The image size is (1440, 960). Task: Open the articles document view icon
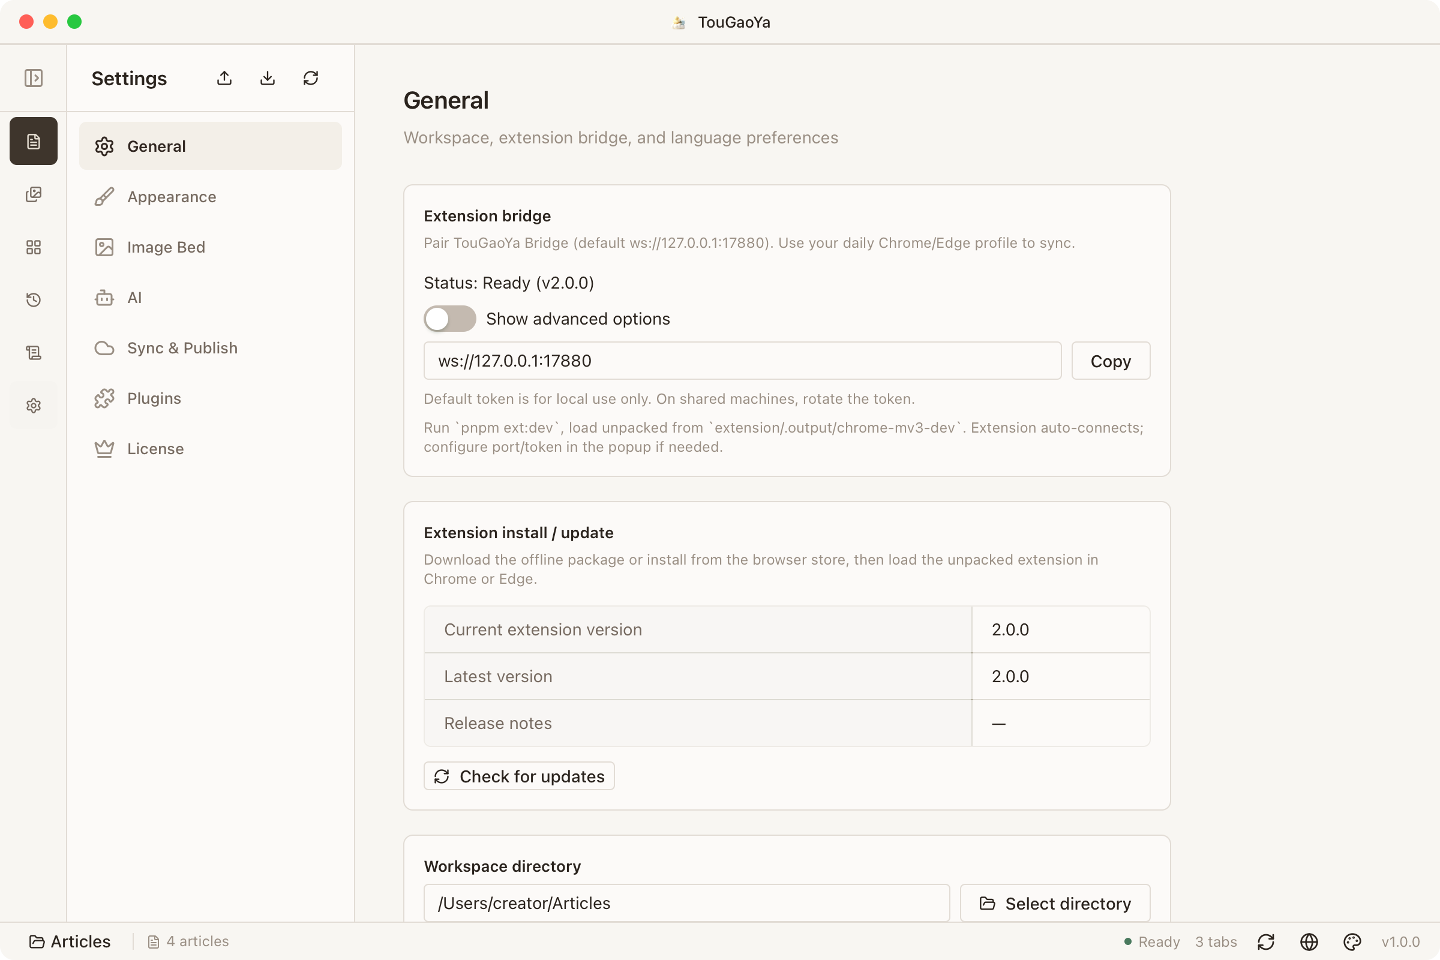coord(33,142)
